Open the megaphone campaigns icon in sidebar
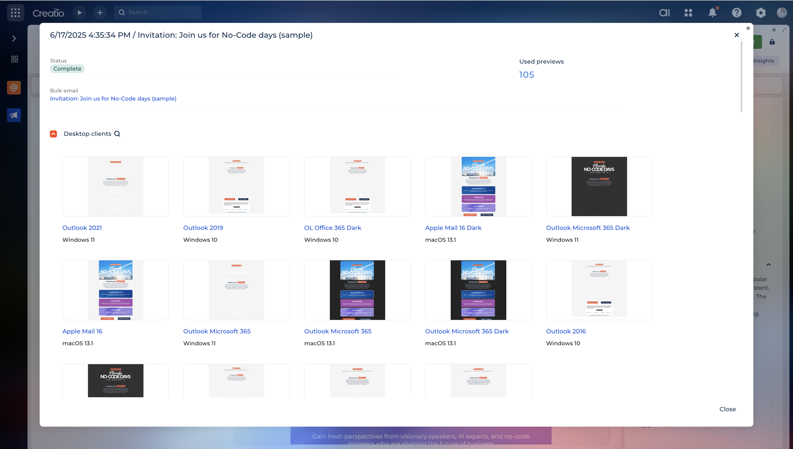The image size is (793, 449). pos(14,115)
